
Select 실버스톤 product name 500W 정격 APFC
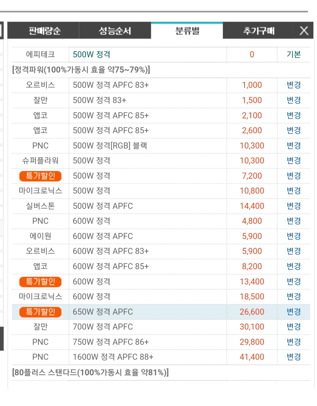(103, 206)
